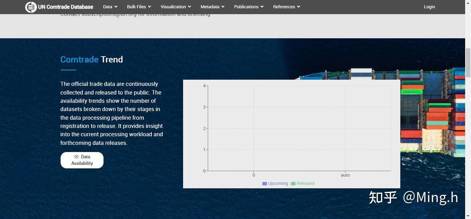Click the Comtrade Trend heading

91,59
